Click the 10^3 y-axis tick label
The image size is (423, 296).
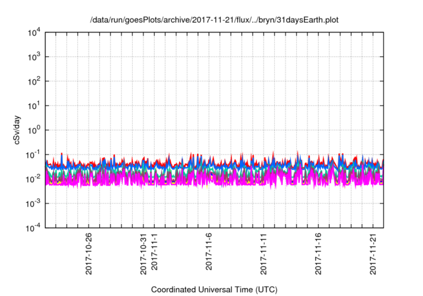tap(34, 57)
